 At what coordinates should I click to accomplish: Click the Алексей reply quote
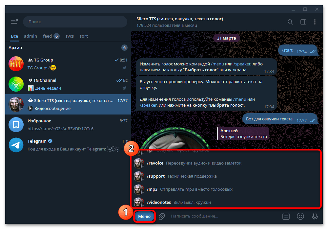coord(243,134)
